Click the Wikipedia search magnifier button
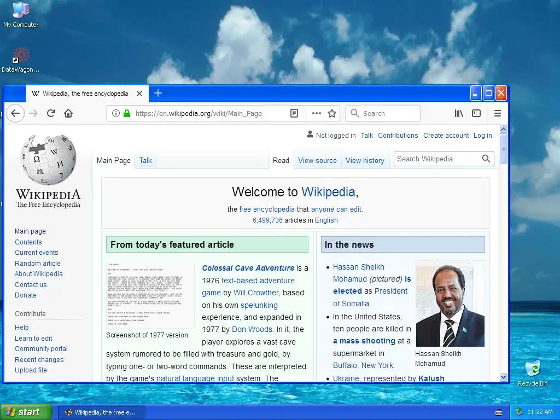Image resolution: width=560 pixels, height=420 pixels. tap(486, 159)
